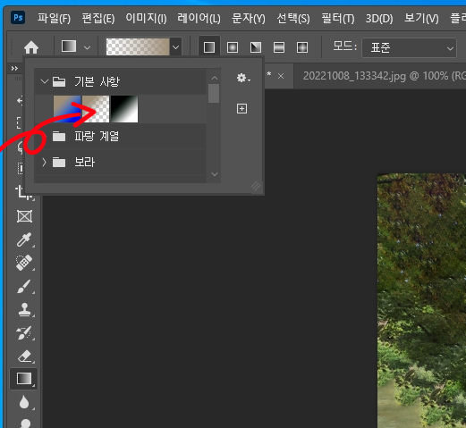Screen dimensions: 466x428
Task: Select the History Brush tool
Action: pyautogui.click(x=24, y=333)
